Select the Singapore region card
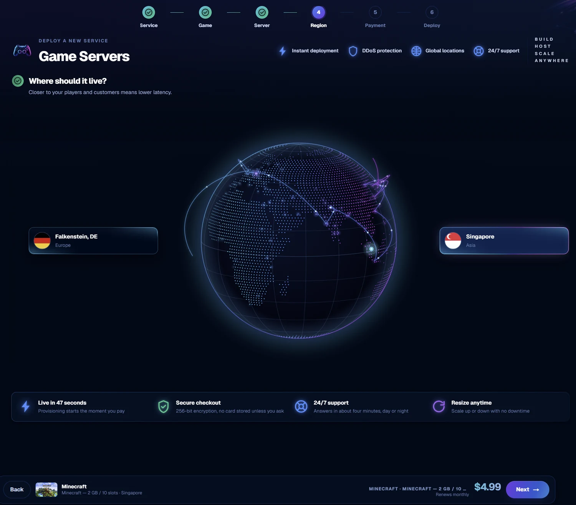Screen dimensions: 576x505 pyautogui.click(x=504, y=241)
